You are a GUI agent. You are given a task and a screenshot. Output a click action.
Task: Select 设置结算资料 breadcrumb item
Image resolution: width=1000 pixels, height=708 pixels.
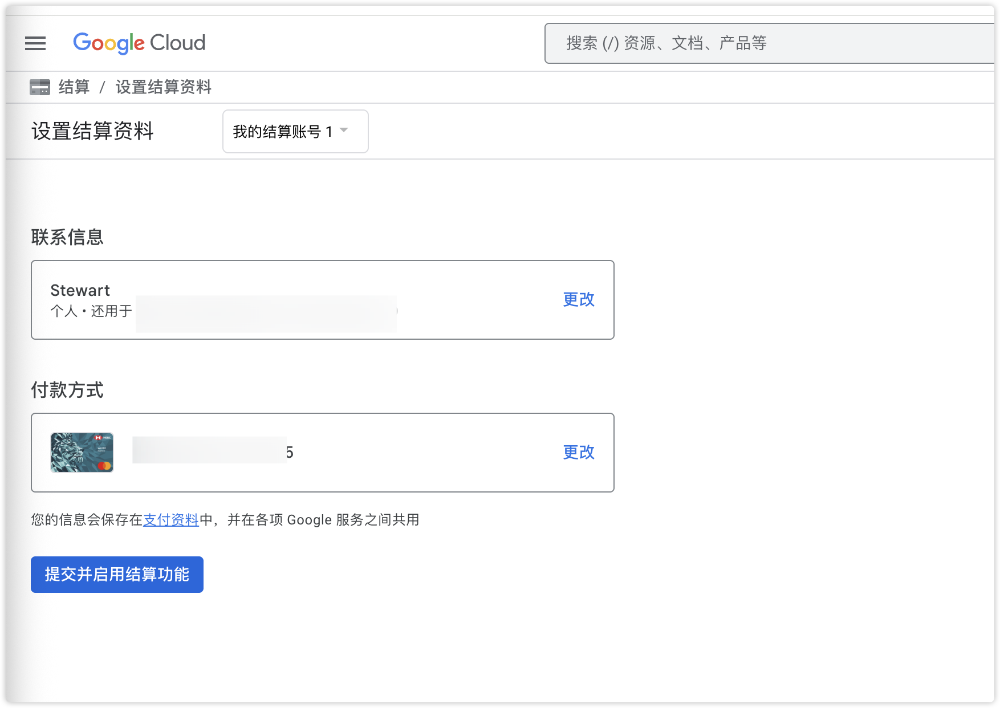click(162, 87)
